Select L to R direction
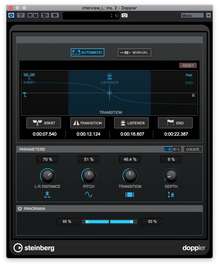219x266 pixels. pyautogui.click(x=168, y=149)
